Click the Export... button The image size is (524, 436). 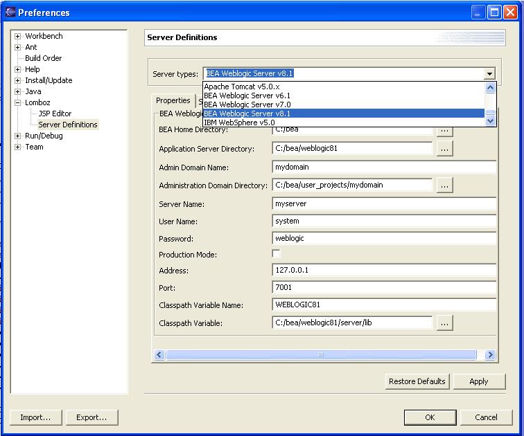pyautogui.click(x=91, y=417)
